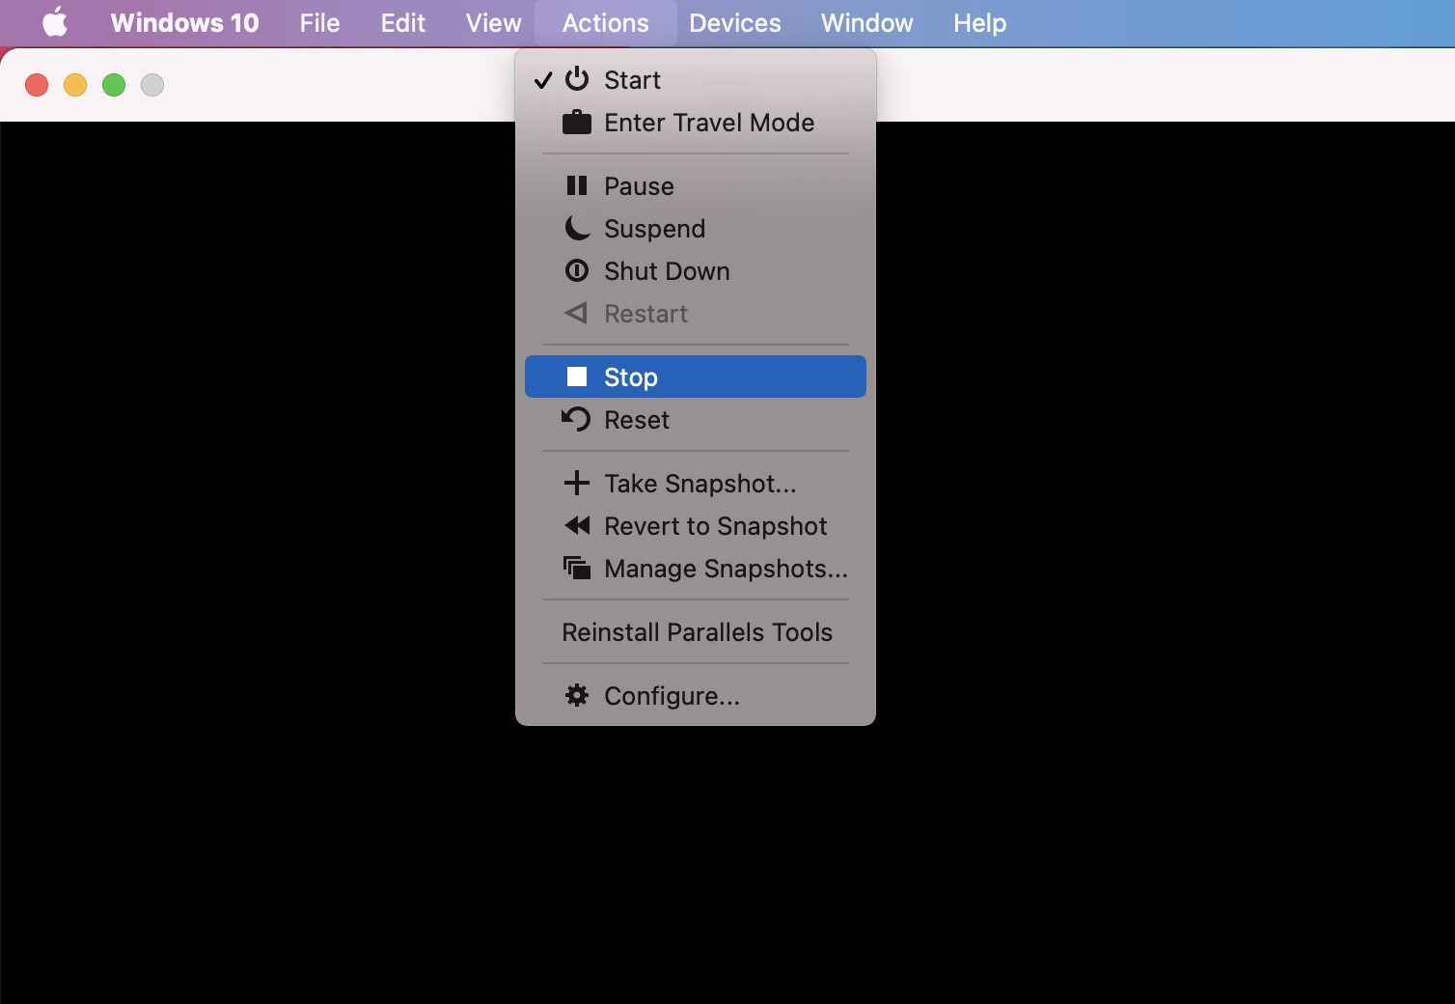Select the checked Start item
Viewport: 1455px width, 1004px height.
696,79
